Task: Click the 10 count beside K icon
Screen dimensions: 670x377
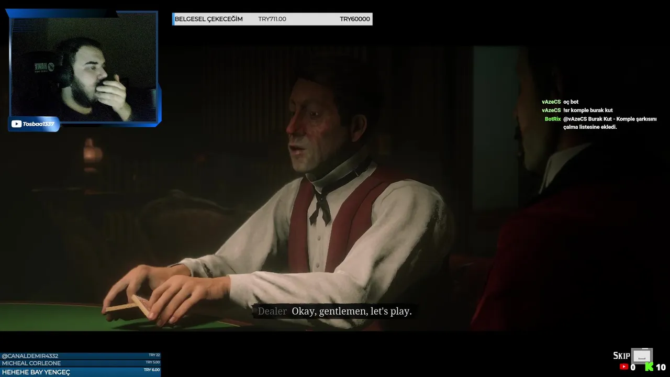Action: [x=661, y=368]
